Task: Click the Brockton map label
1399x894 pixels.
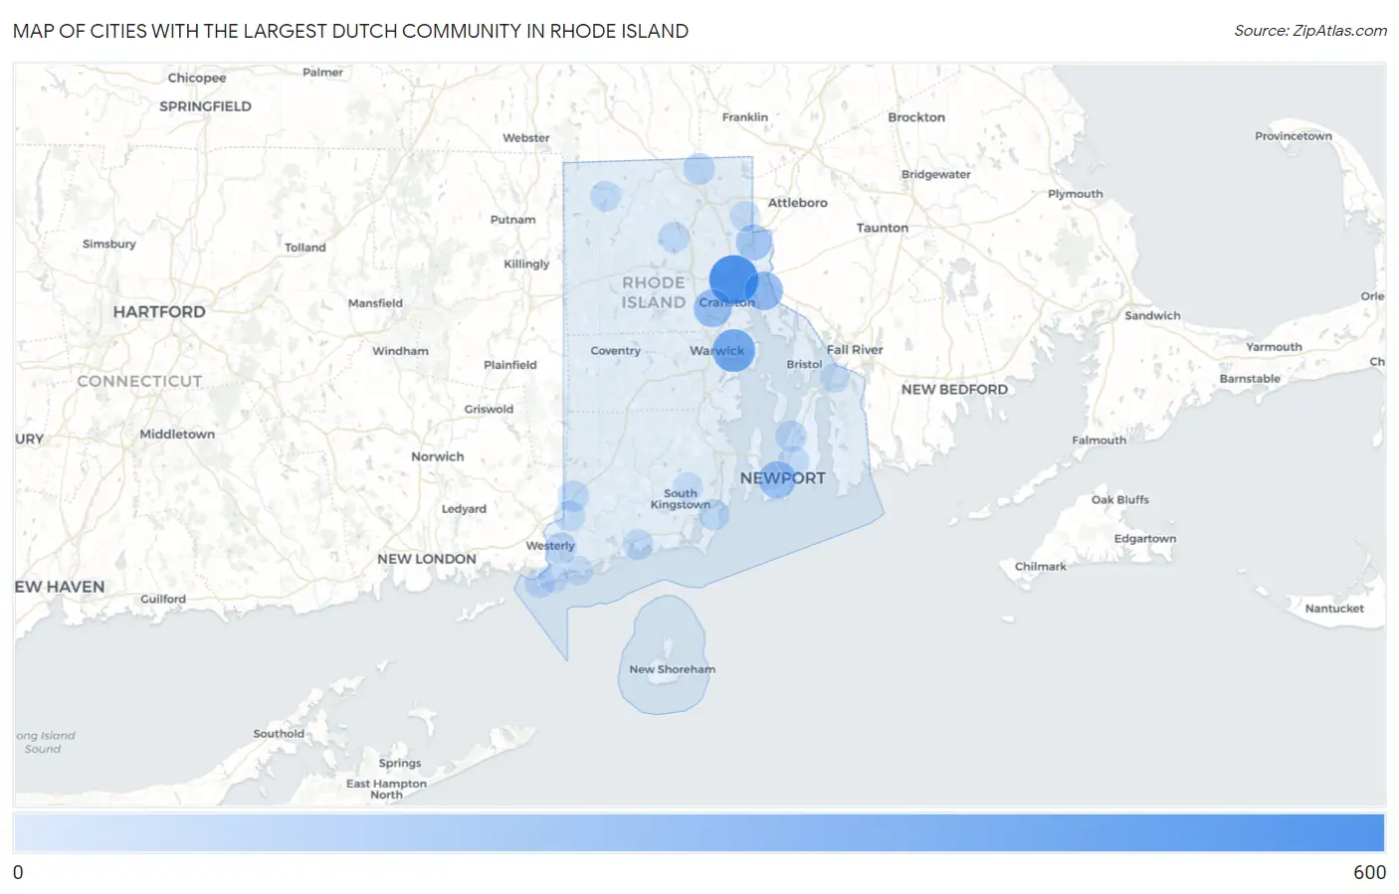Action: click(x=915, y=117)
